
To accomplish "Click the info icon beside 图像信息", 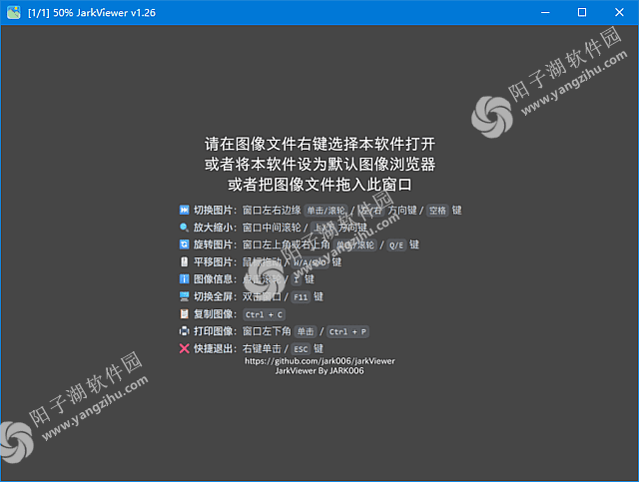I will click(x=184, y=279).
